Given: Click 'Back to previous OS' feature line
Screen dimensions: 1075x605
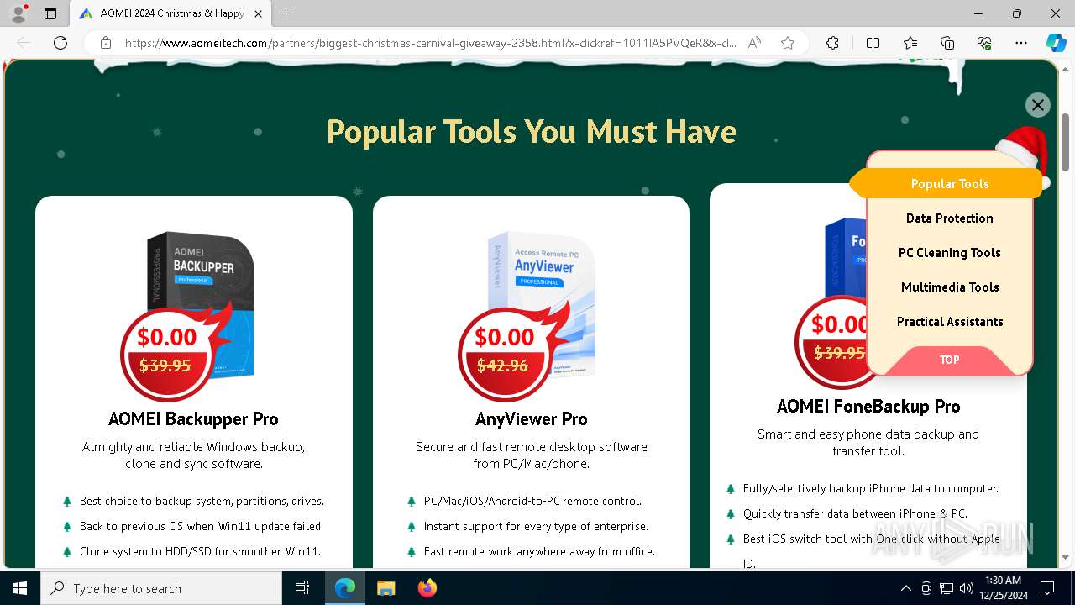Looking at the screenshot, I should pyautogui.click(x=202, y=526).
